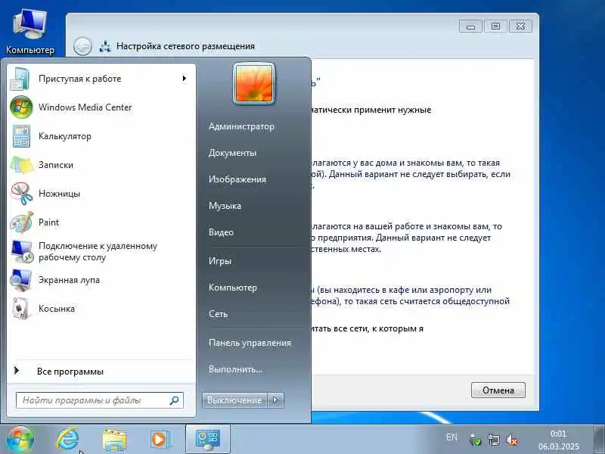The height and width of the screenshot is (454, 605).
Task: Open the Getting Started icon
Action: point(20,79)
